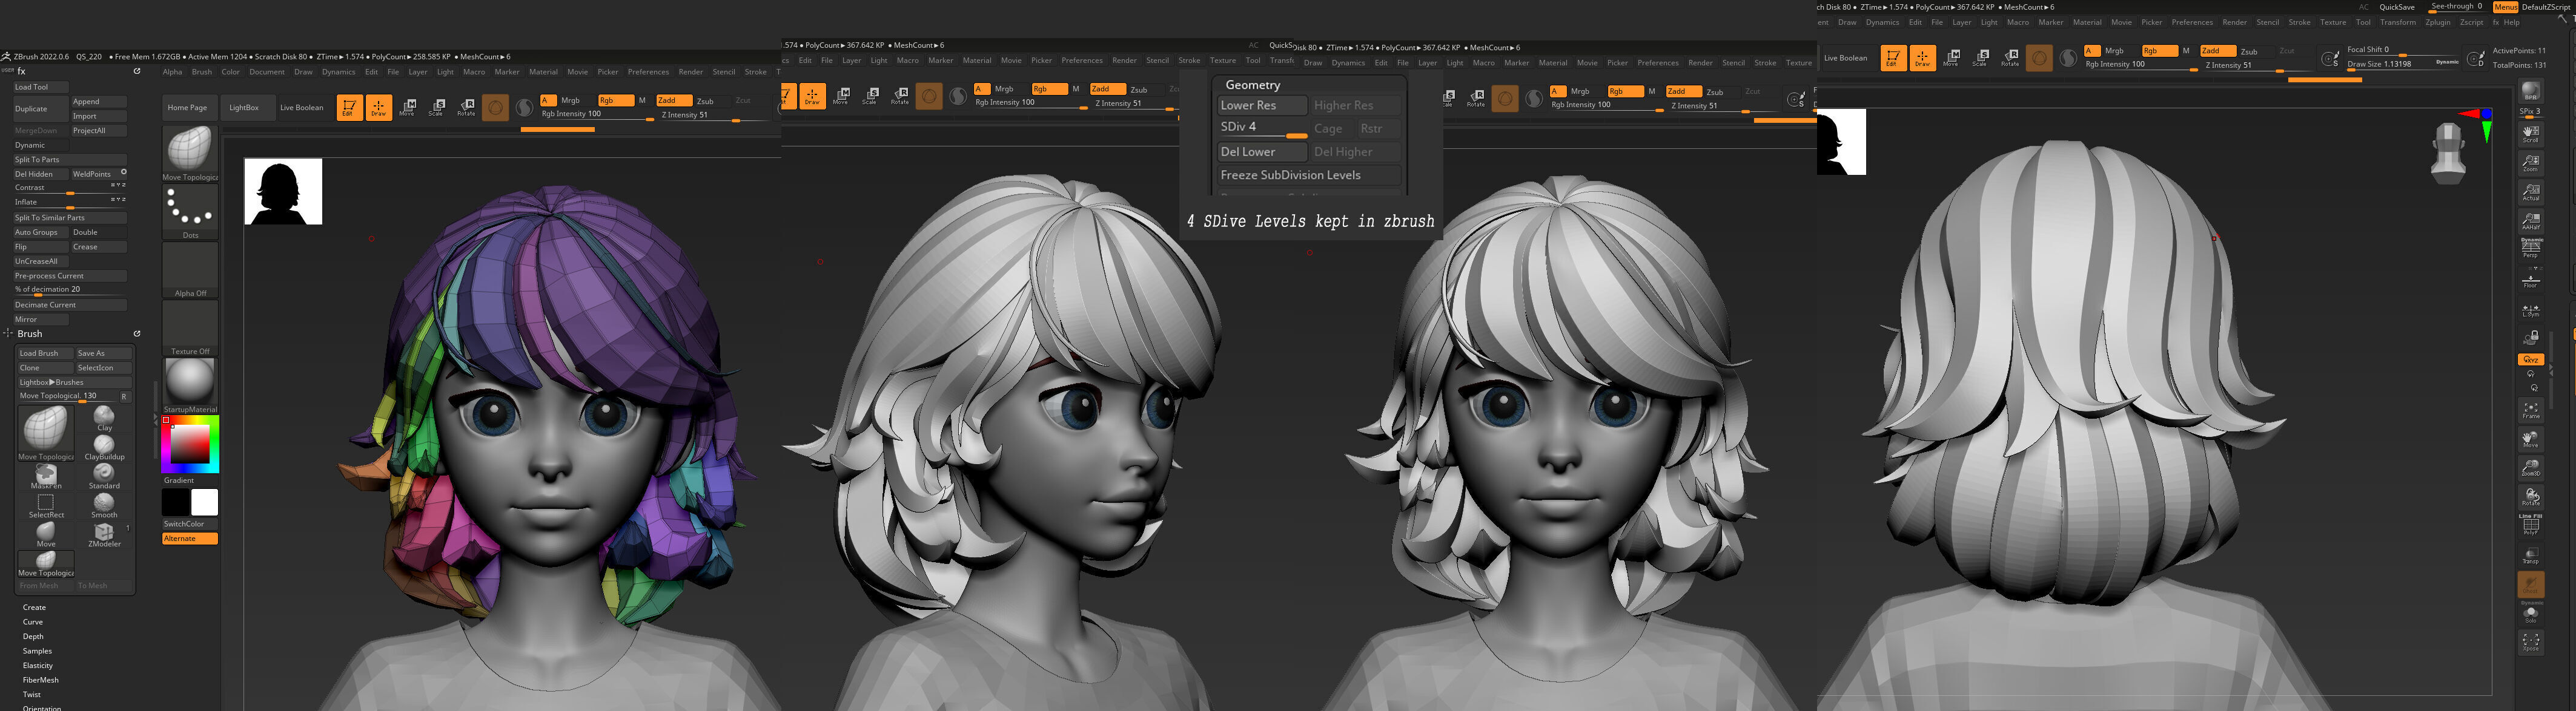The image size is (2576, 711).
Task: Collapse the Geometry panel header
Action: point(1252,85)
